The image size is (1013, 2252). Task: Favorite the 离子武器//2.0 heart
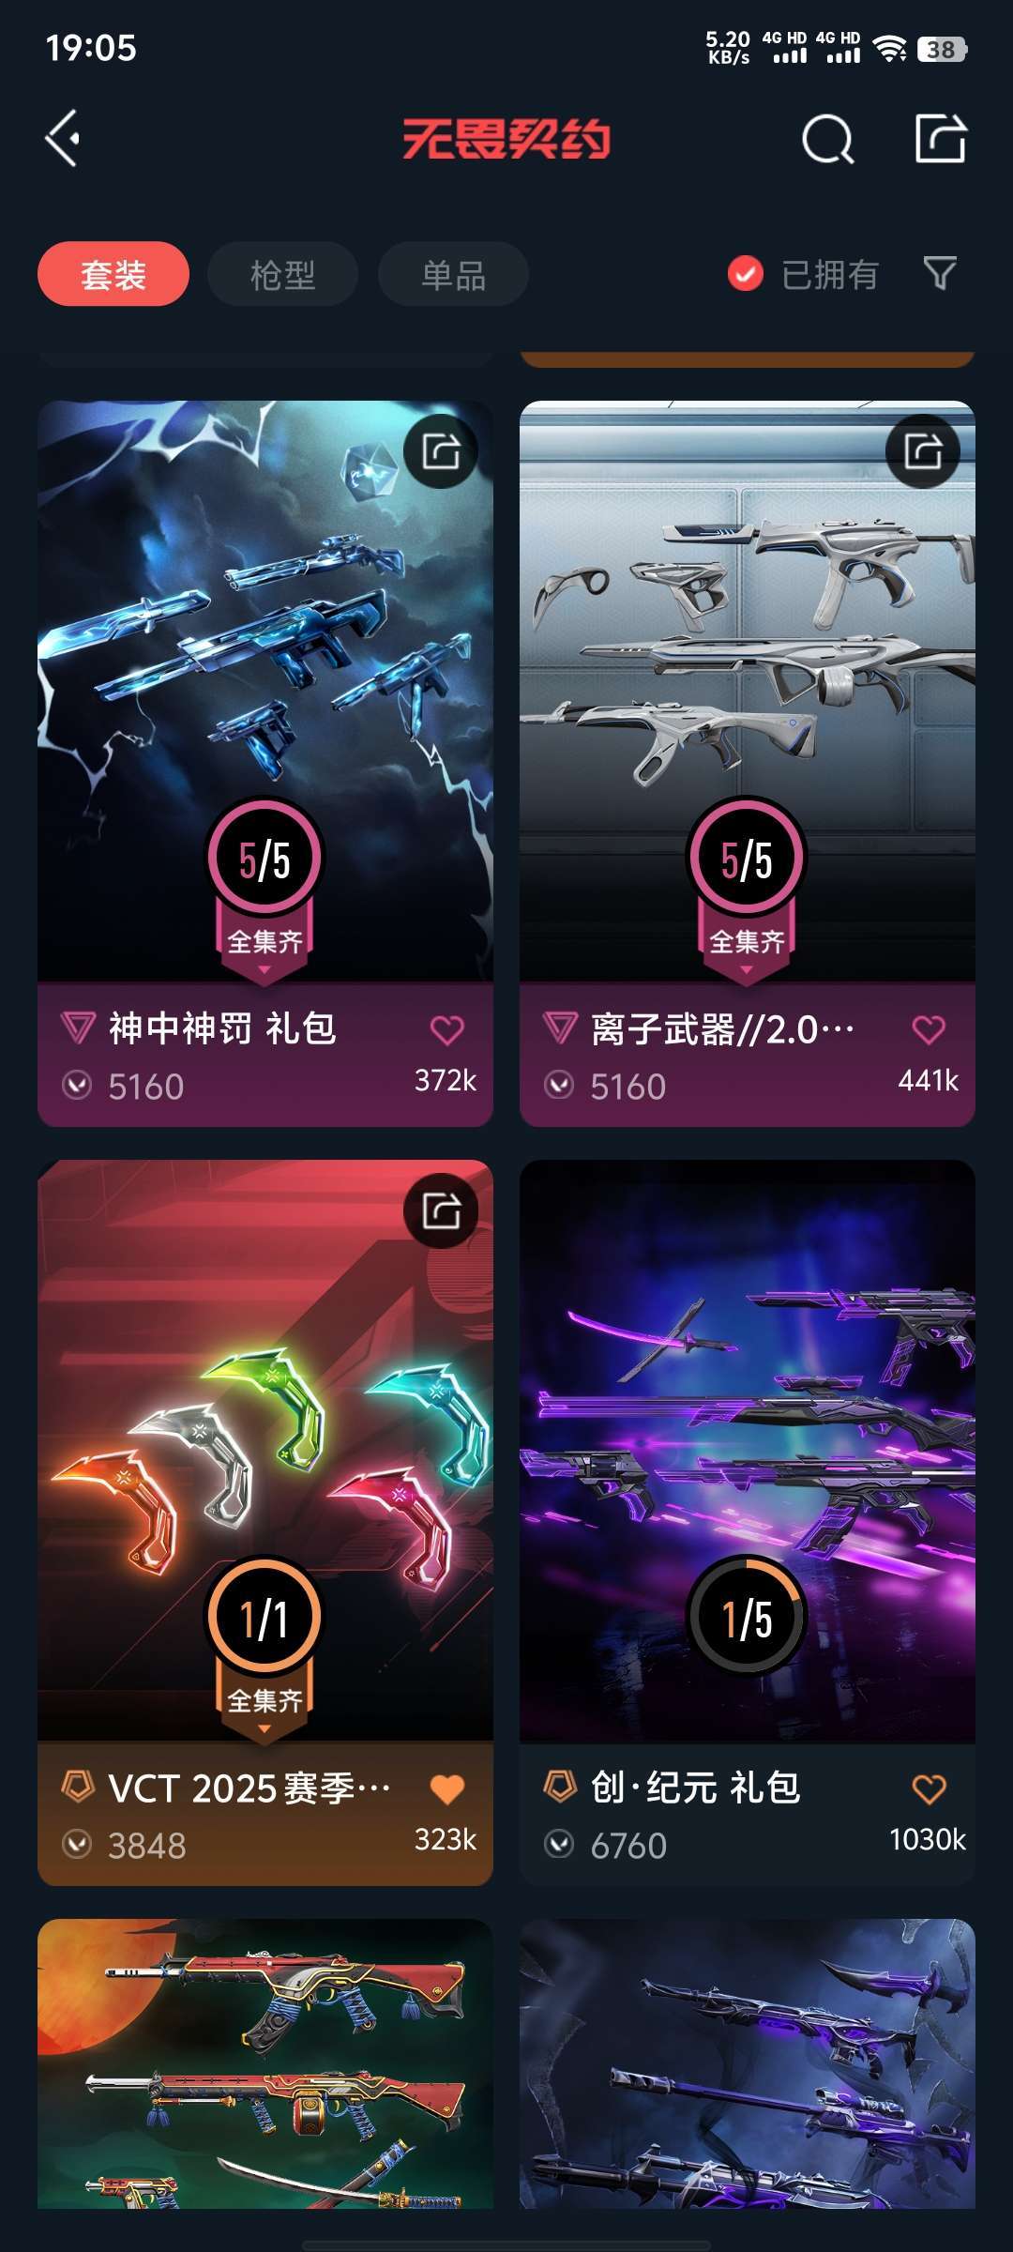[930, 1030]
